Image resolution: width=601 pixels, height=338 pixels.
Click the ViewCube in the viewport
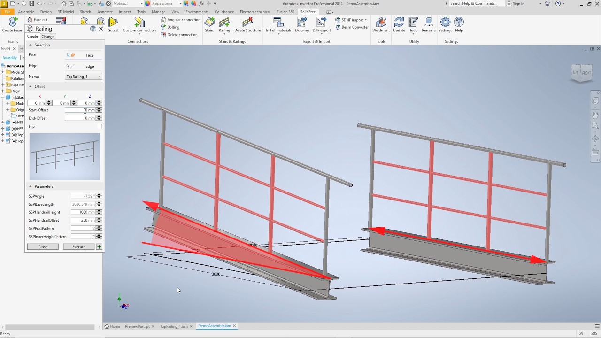pyautogui.click(x=581, y=73)
